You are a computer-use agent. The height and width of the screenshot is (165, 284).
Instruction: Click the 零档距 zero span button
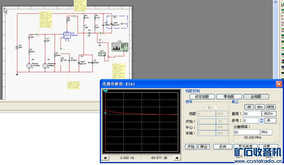tap(229, 97)
